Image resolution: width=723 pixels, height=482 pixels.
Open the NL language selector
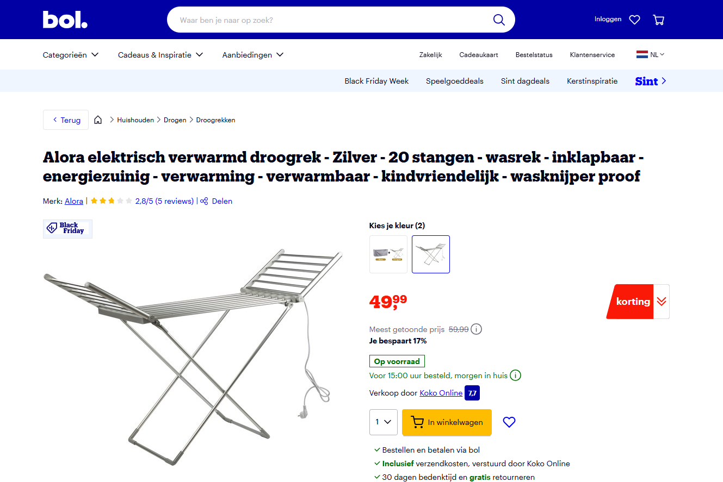(x=651, y=54)
